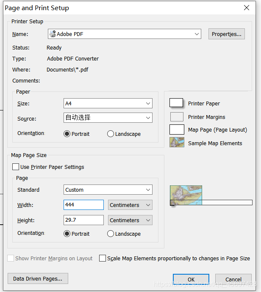The image size is (261, 292).
Task: Click the 'Printer Paper' legend label
Action: tap(204, 104)
